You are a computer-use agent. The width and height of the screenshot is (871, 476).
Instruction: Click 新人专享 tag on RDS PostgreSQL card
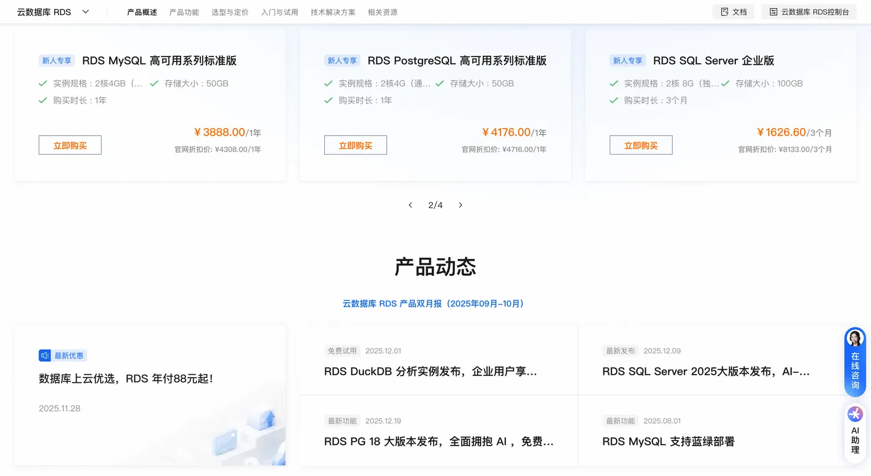(342, 61)
